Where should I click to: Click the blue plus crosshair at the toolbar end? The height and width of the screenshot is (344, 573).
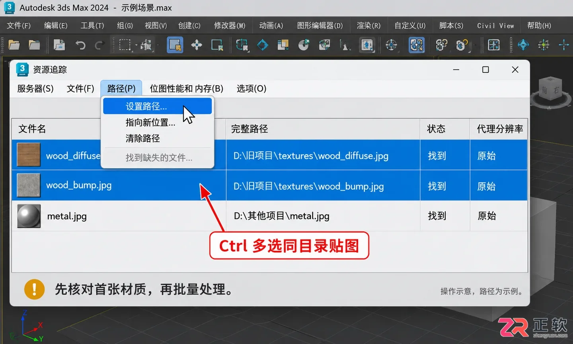(564, 45)
